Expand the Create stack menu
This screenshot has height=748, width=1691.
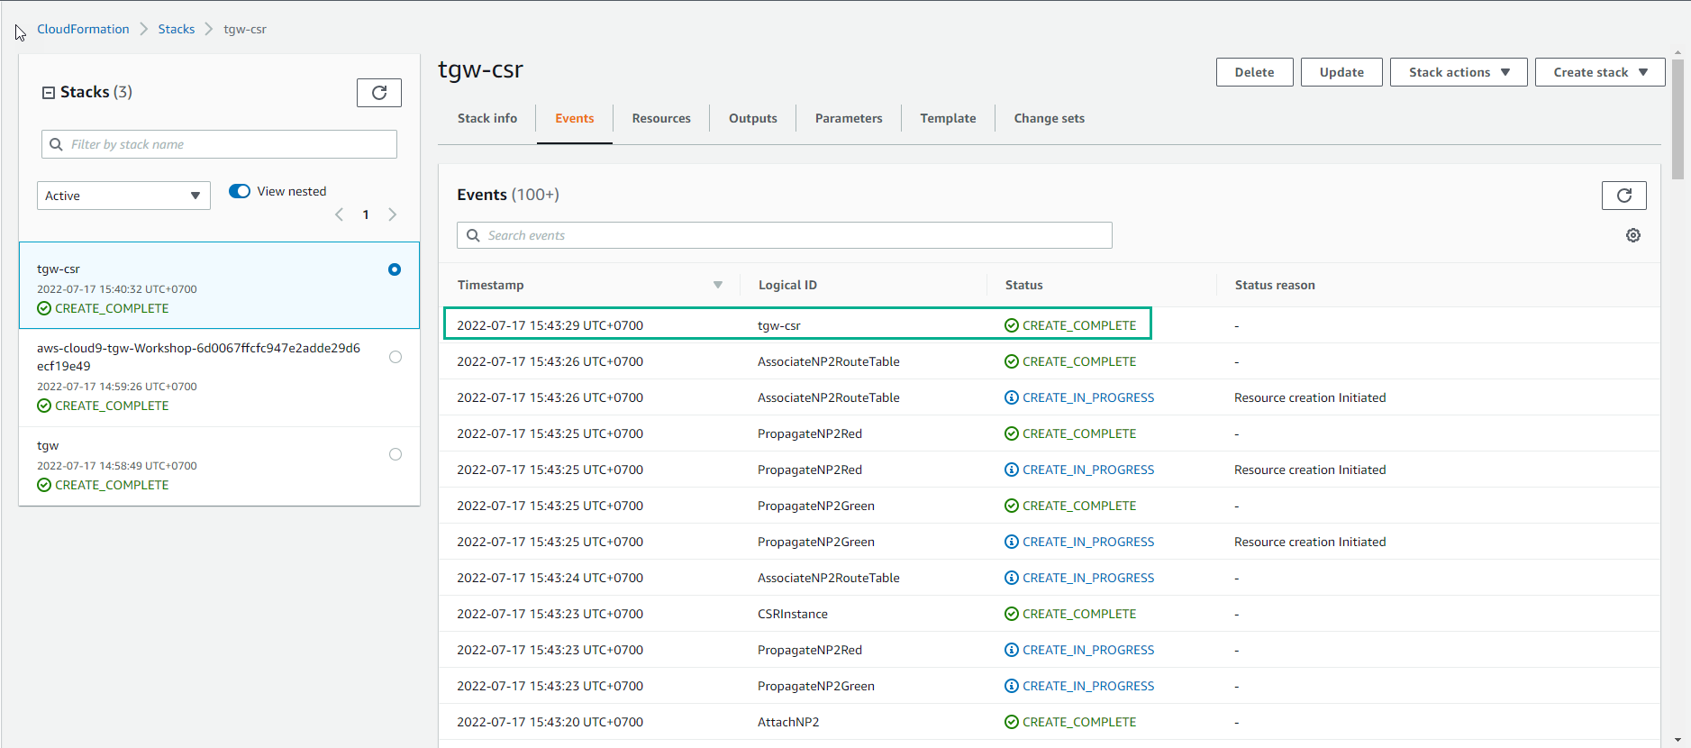1600,72
